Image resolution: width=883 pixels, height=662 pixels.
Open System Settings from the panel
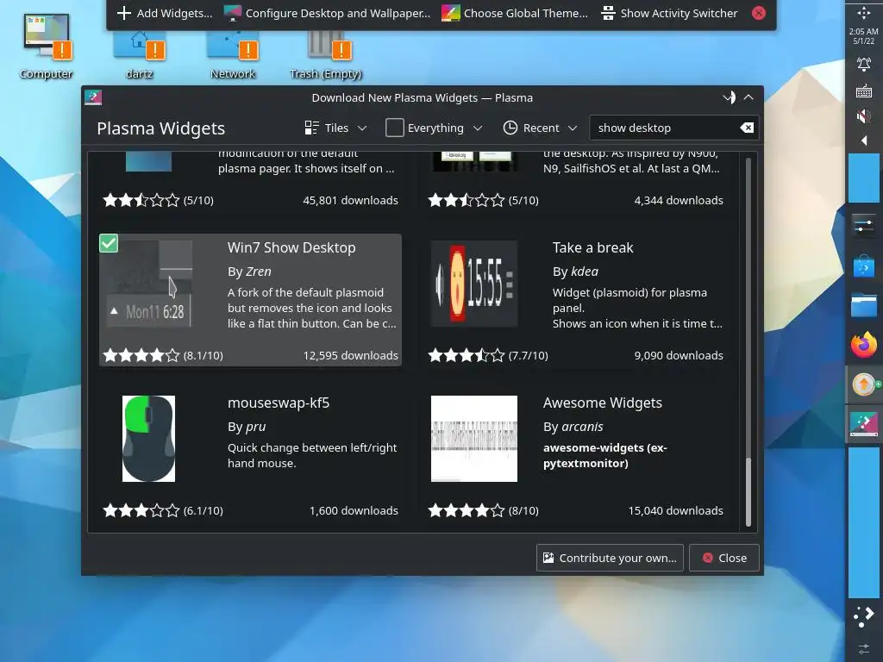863,226
